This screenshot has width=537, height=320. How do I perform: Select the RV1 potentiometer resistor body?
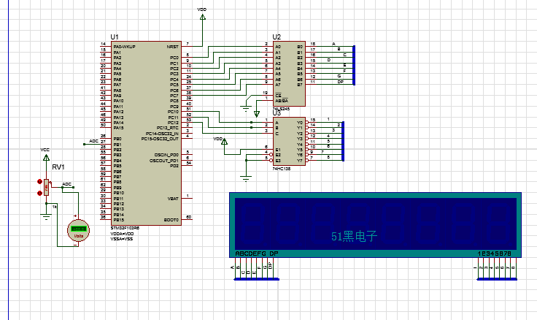pyautogui.click(x=46, y=188)
